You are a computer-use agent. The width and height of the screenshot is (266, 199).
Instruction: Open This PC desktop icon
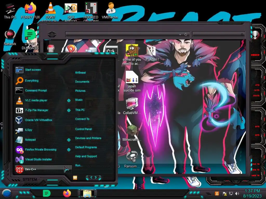pyautogui.click(x=10, y=11)
